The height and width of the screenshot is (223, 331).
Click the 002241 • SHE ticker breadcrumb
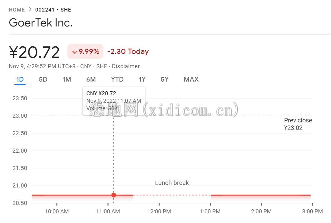(x=53, y=10)
